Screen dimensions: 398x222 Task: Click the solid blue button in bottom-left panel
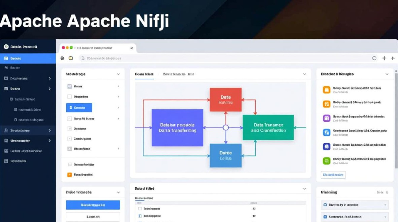tap(93, 205)
